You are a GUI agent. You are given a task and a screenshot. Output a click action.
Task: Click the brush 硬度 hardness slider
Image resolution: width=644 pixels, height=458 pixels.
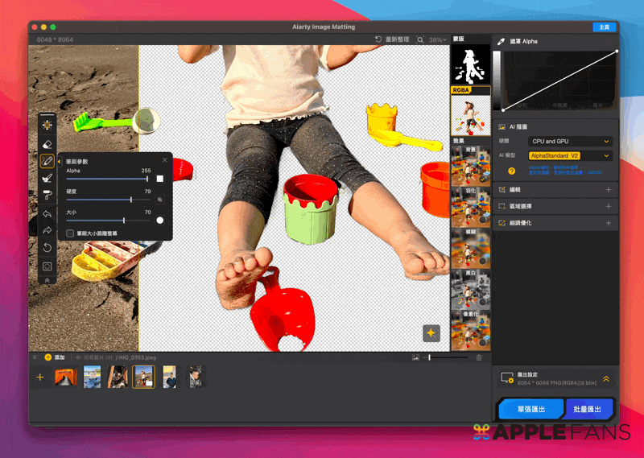[x=108, y=200]
